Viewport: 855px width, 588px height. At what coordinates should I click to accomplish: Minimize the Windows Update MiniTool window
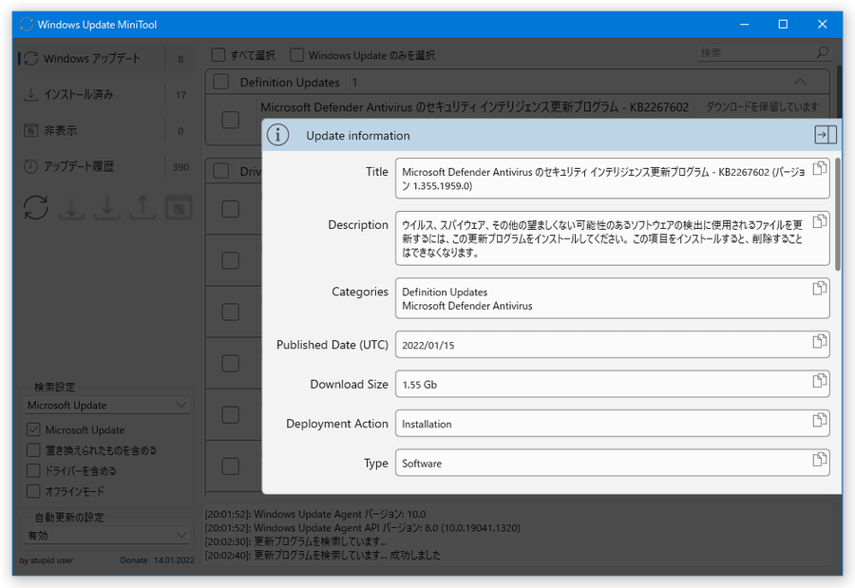coord(744,25)
